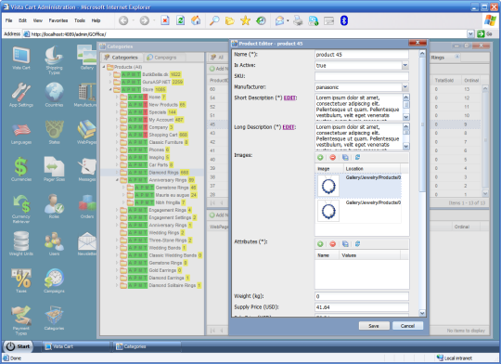Click the Save button

(374, 326)
